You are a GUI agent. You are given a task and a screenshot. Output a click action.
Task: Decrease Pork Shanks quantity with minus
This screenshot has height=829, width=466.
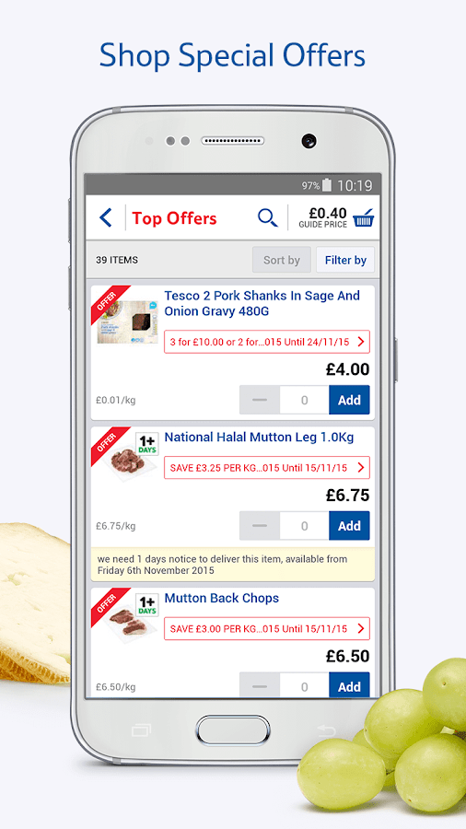260,401
